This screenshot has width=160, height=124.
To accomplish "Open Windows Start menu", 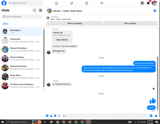I will click(x=3, y=122).
